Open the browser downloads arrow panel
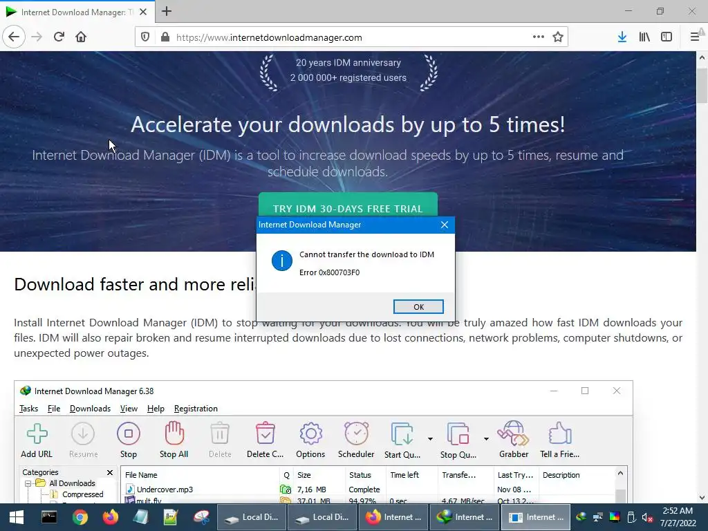This screenshot has width=708, height=531. [622, 37]
